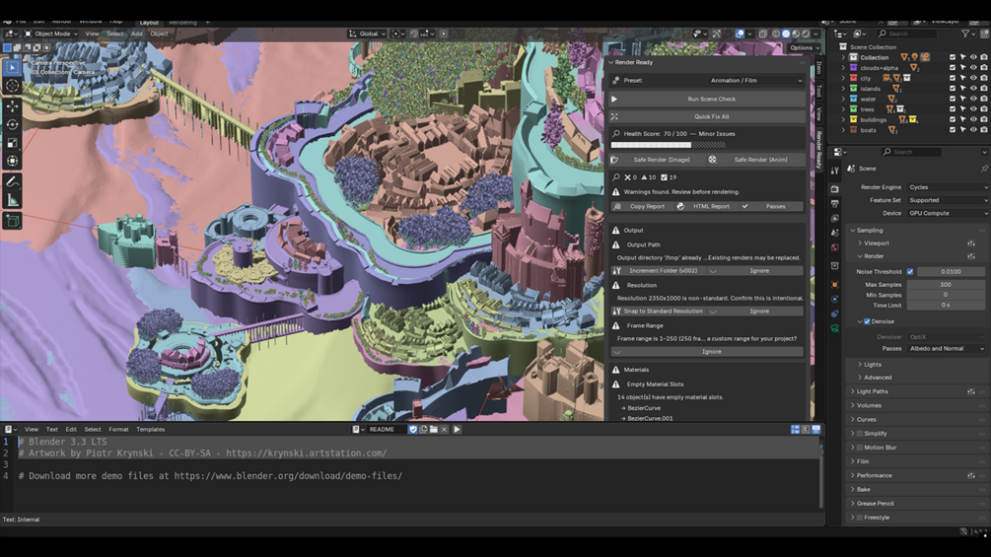Open the sidebar Item tab
Image resolution: width=991 pixels, height=557 pixels.
pyautogui.click(x=819, y=67)
